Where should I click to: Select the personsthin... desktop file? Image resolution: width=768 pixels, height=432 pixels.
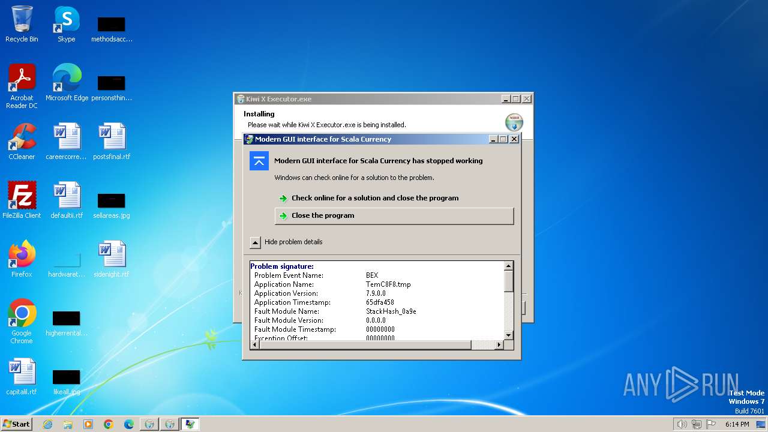[x=112, y=88]
